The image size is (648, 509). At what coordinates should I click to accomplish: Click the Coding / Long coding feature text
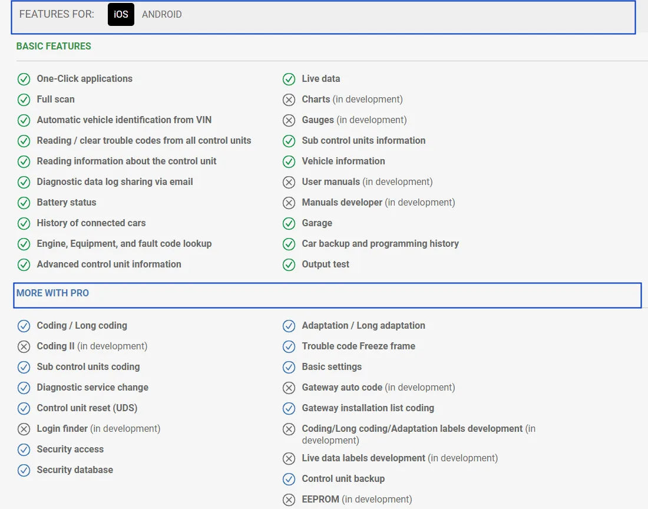click(82, 325)
